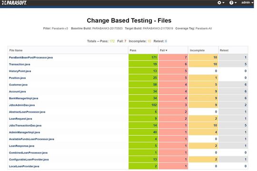
Task: Open HistoryPoint.java file link
Action: 20,71
